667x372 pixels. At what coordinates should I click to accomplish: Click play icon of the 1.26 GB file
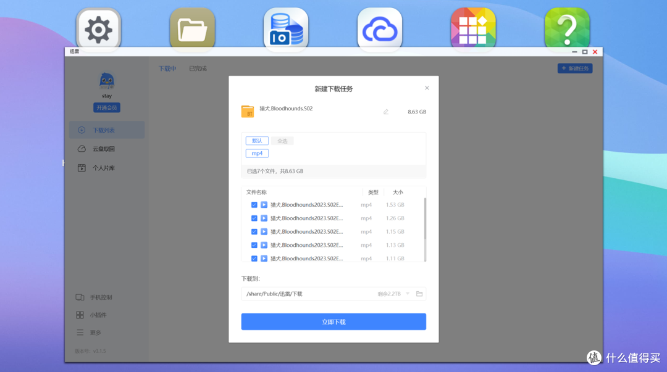[x=264, y=218]
